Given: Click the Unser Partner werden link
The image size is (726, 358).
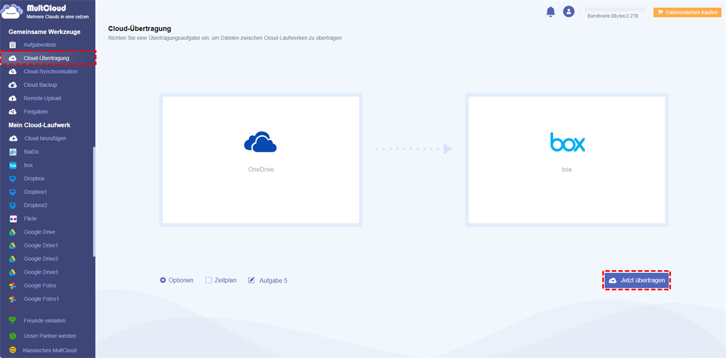Looking at the screenshot, I should [50, 336].
